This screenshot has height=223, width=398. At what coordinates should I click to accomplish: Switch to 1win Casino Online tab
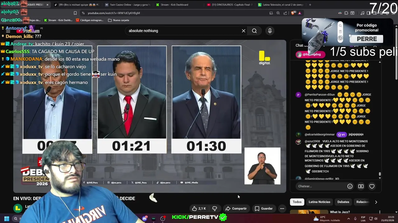coord(127,5)
